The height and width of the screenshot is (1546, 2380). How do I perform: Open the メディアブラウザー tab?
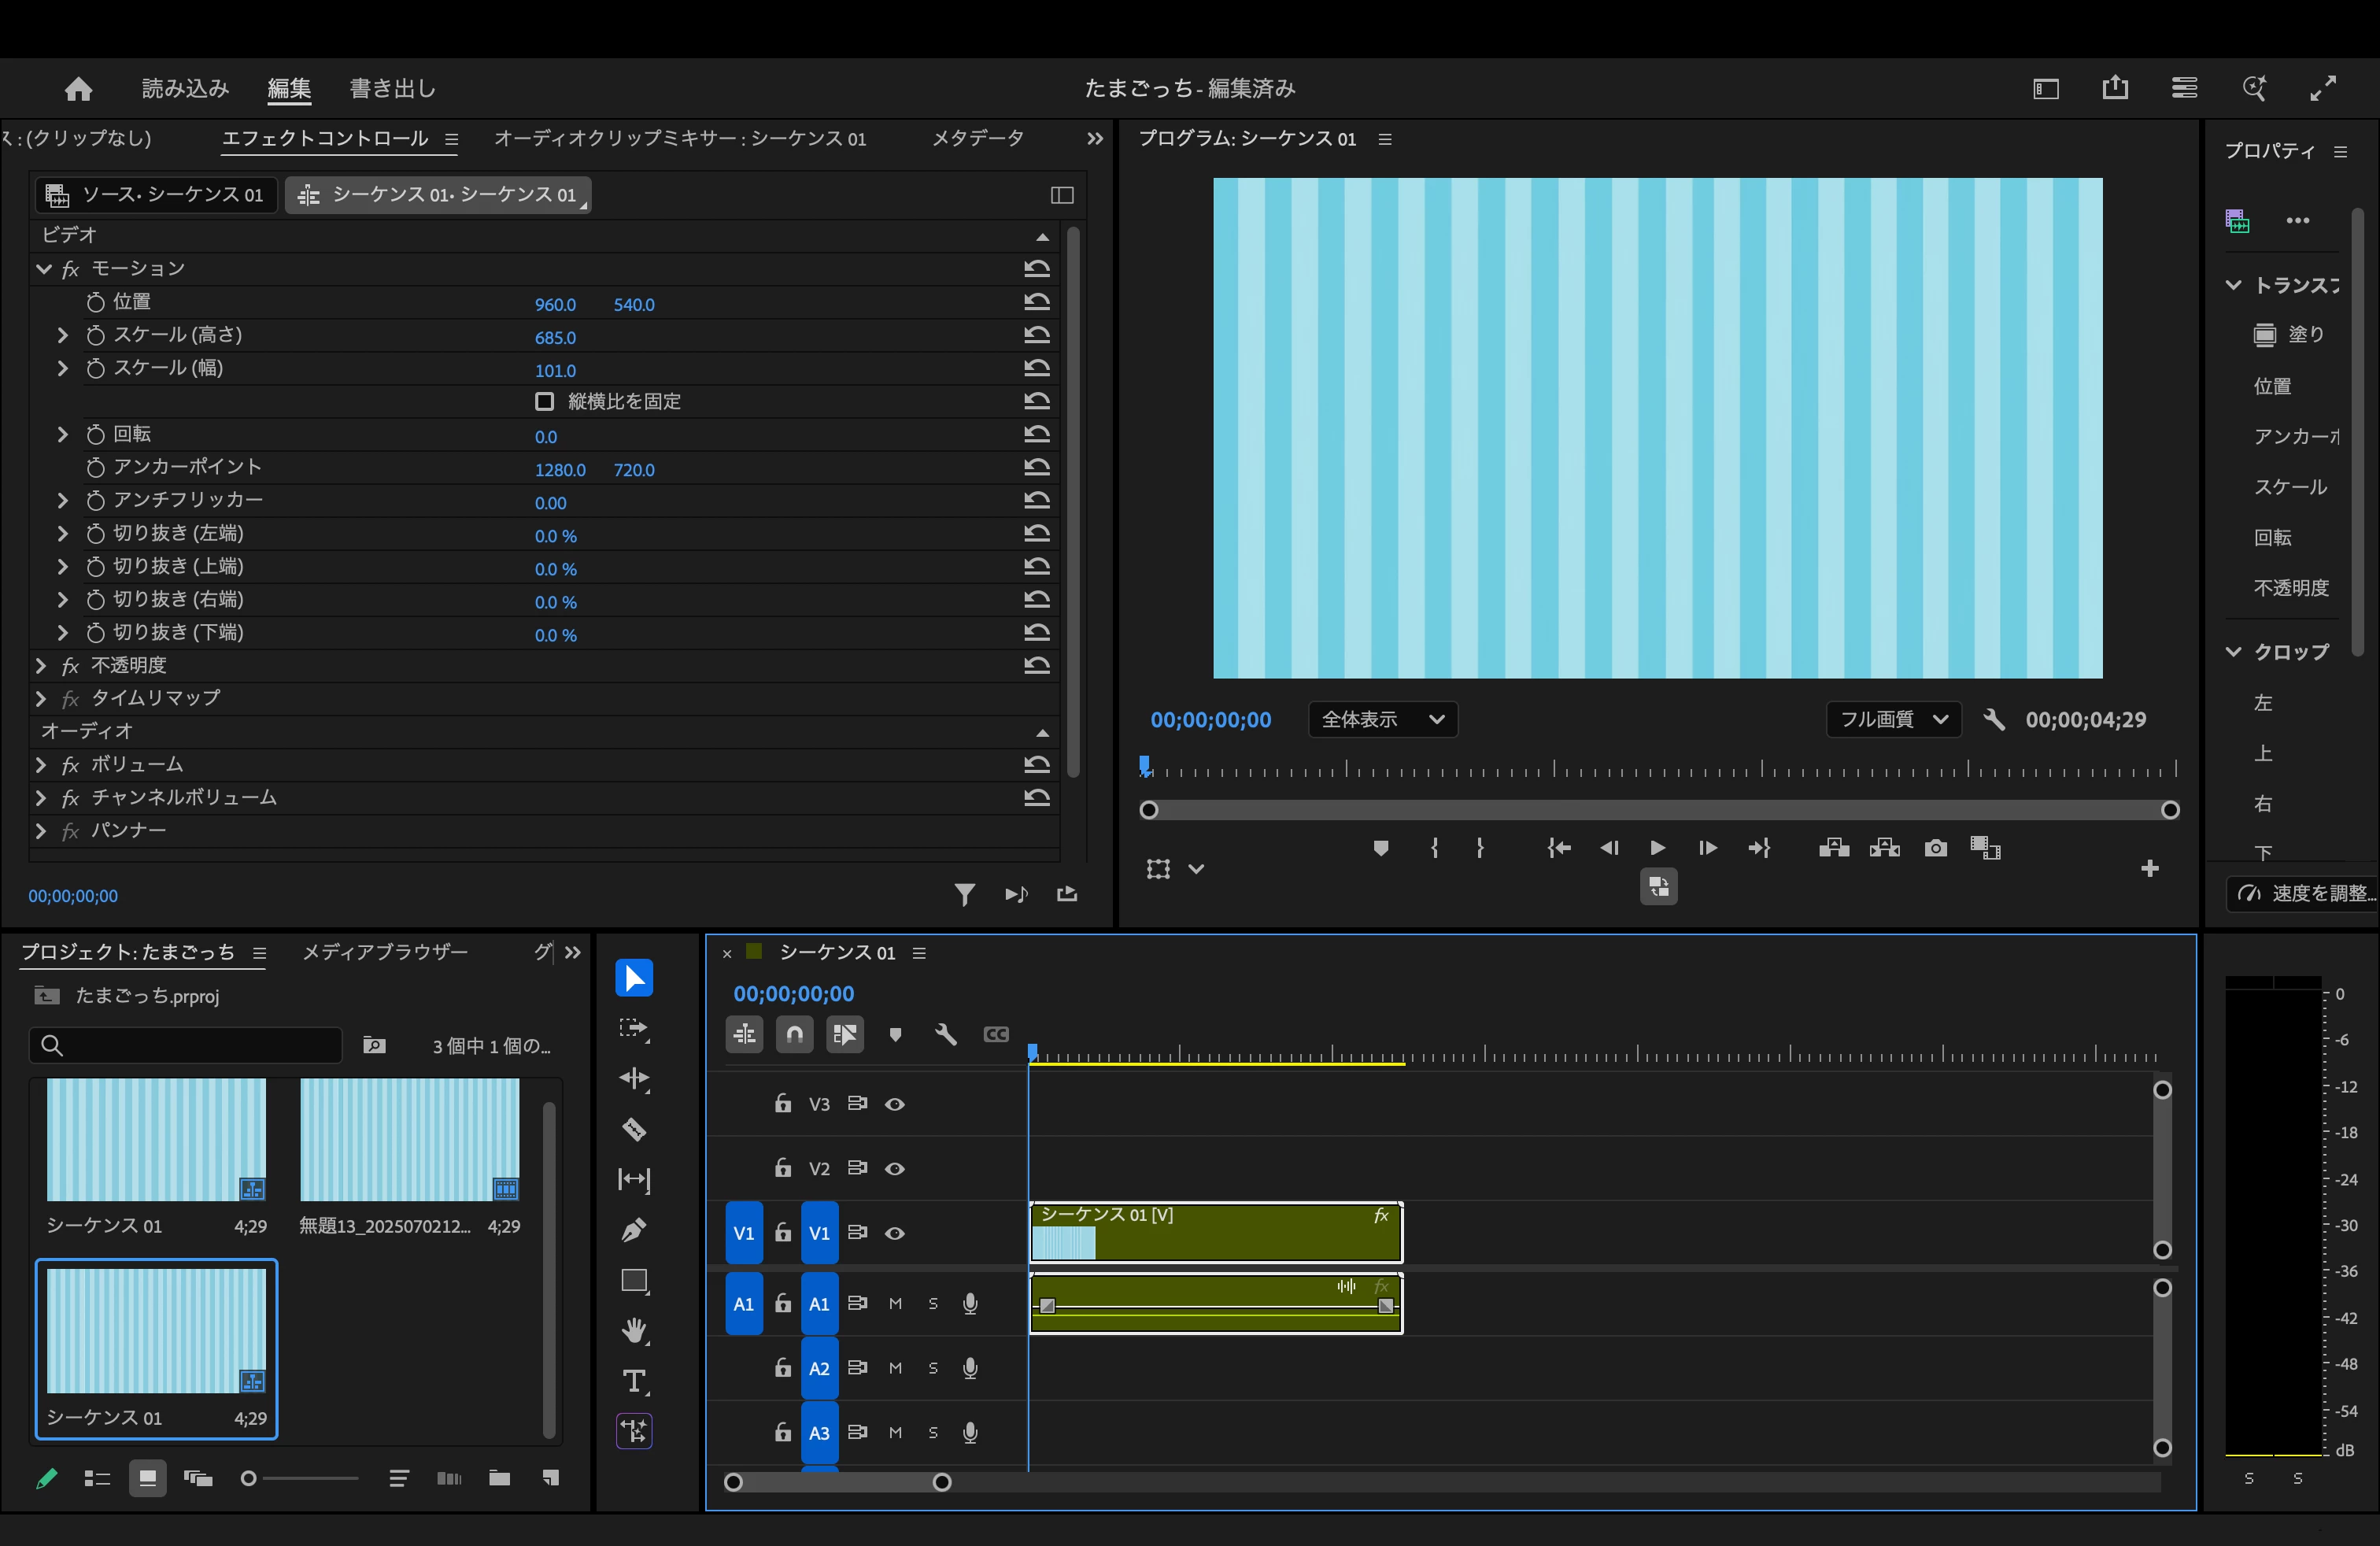(x=385, y=952)
